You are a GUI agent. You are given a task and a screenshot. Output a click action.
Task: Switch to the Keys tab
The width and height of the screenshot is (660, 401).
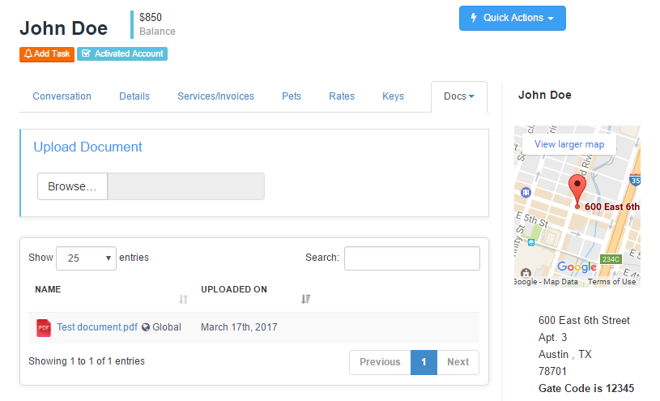[393, 96]
